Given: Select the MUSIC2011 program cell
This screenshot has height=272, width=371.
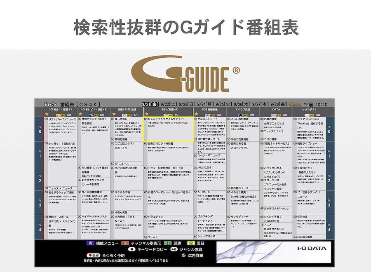Looking at the screenshot, I should [210, 178].
